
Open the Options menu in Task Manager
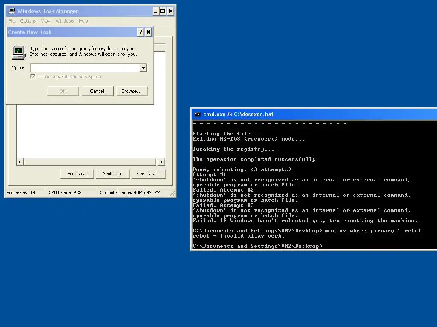pos(28,21)
